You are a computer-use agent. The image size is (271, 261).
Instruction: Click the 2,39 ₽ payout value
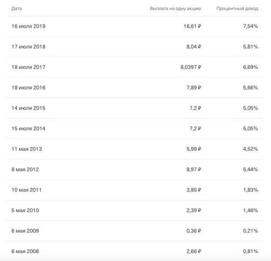click(x=194, y=210)
